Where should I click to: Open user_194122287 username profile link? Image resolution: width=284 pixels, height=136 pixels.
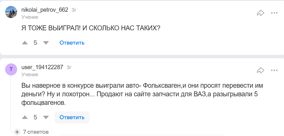tap(42, 67)
